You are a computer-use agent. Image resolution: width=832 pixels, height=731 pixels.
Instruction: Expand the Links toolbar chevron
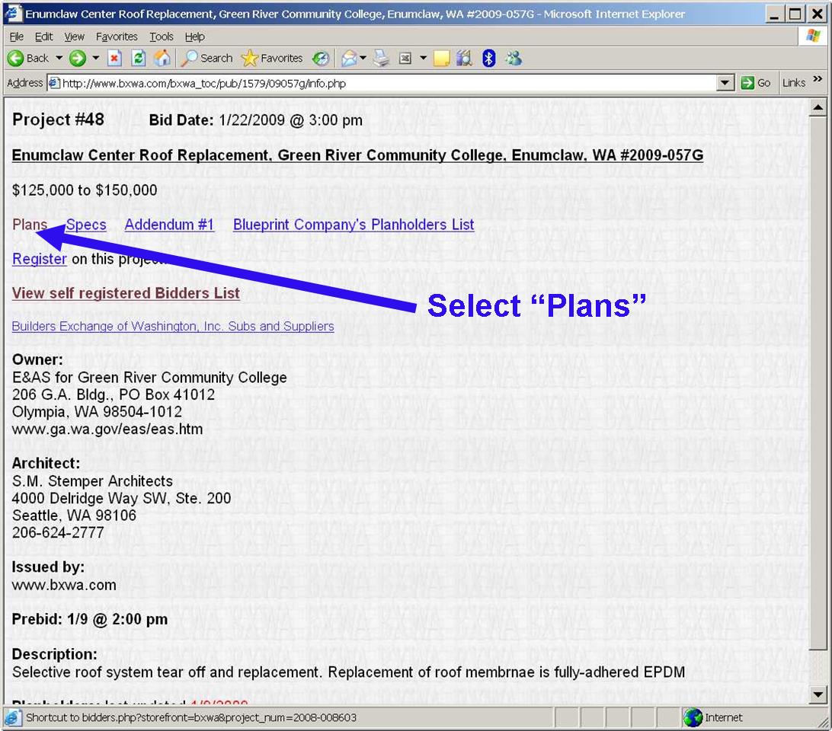[818, 80]
